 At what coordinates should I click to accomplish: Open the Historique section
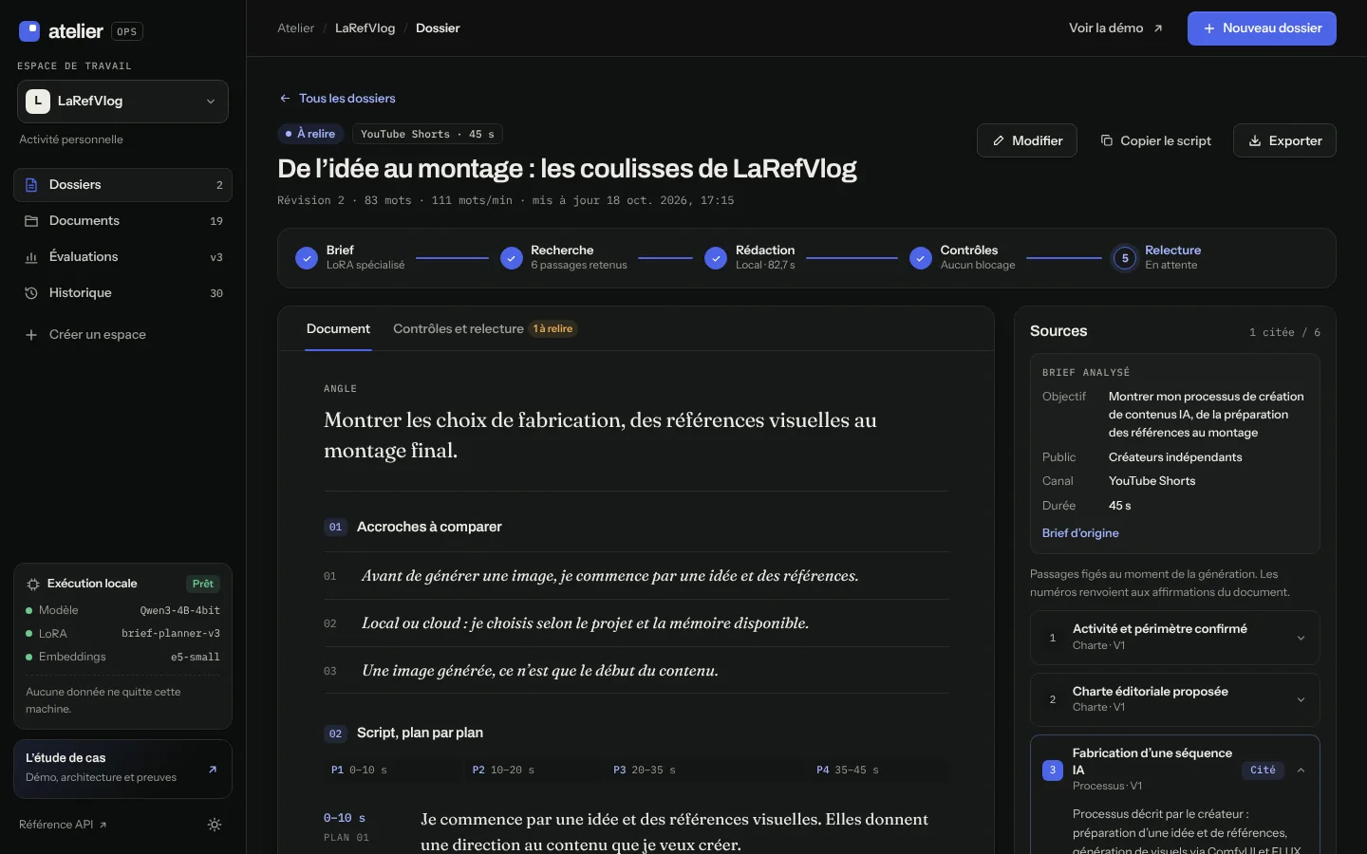click(x=122, y=293)
